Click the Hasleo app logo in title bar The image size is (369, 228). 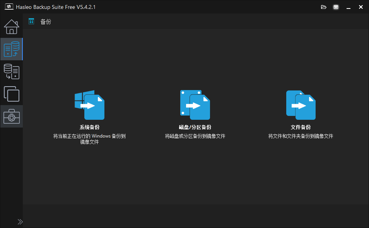(9, 7)
